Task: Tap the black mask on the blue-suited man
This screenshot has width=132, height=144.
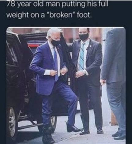Action: 56,42
